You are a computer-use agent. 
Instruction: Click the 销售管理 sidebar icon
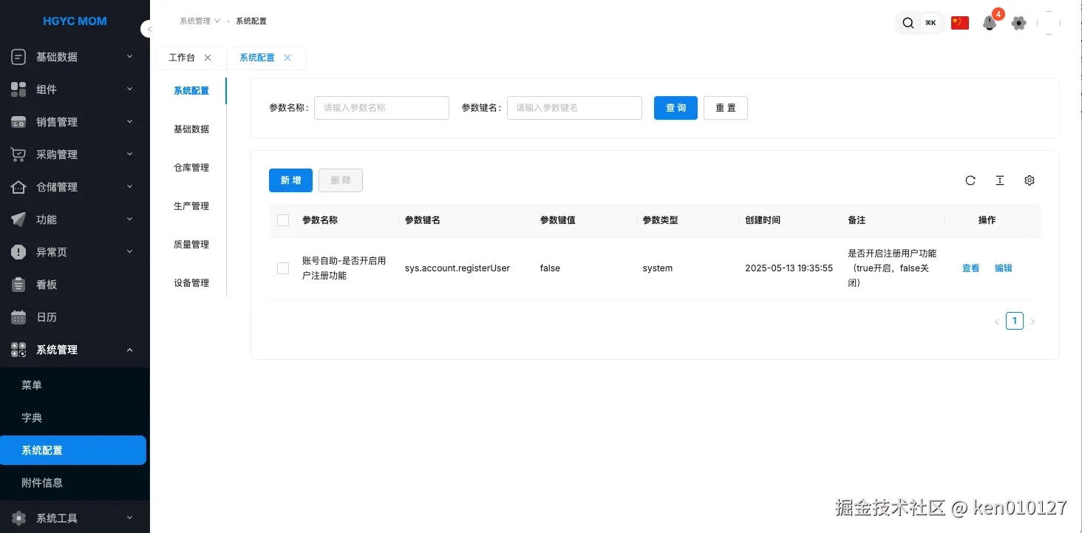[18, 122]
